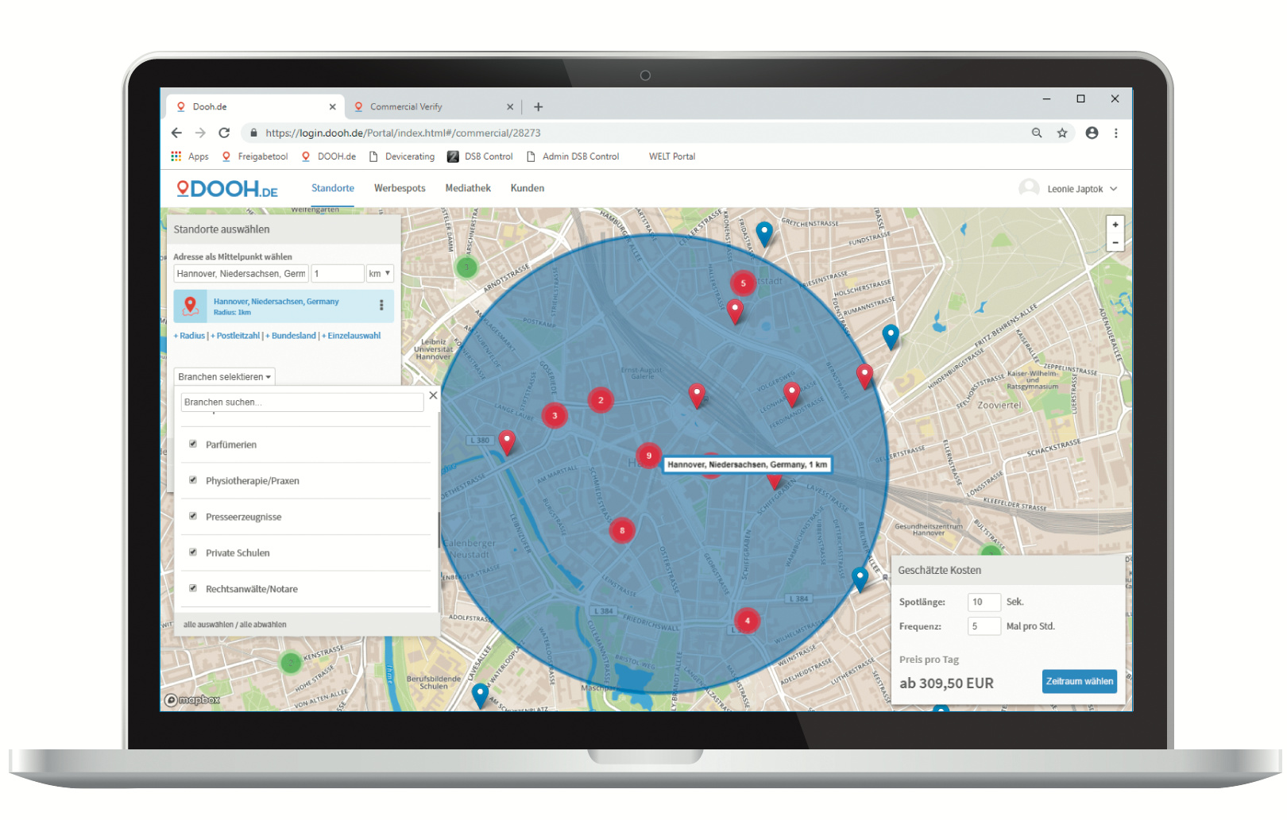The height and width of the screenshot is (820, 1287).
Task: Open a new browser tab
Action: tap(538, 106)
